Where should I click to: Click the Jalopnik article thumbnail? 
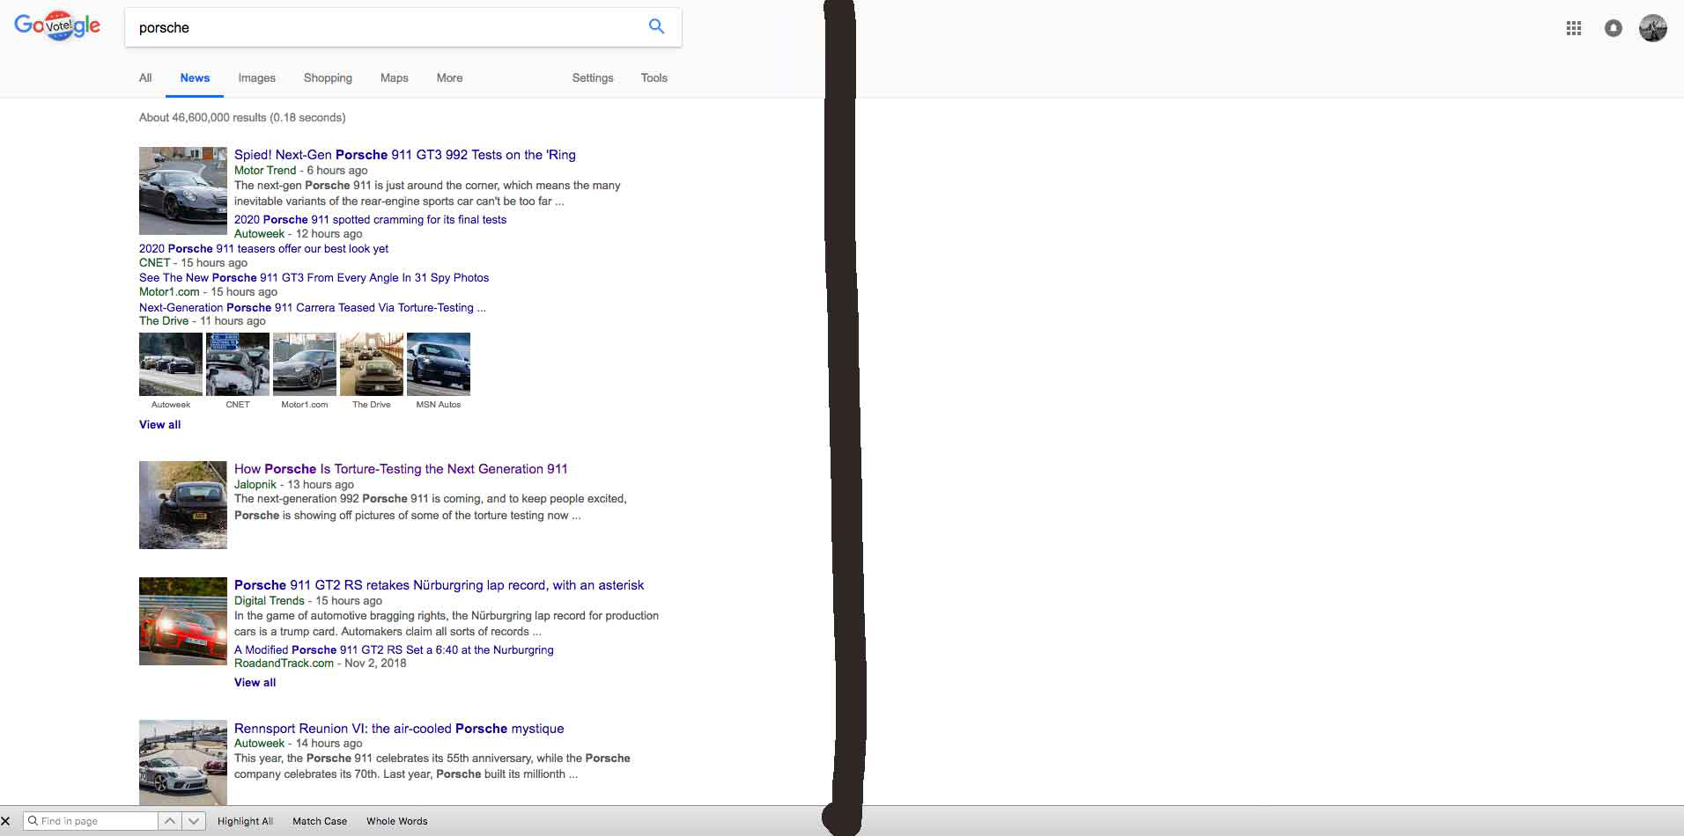click(x=183, y=505)
